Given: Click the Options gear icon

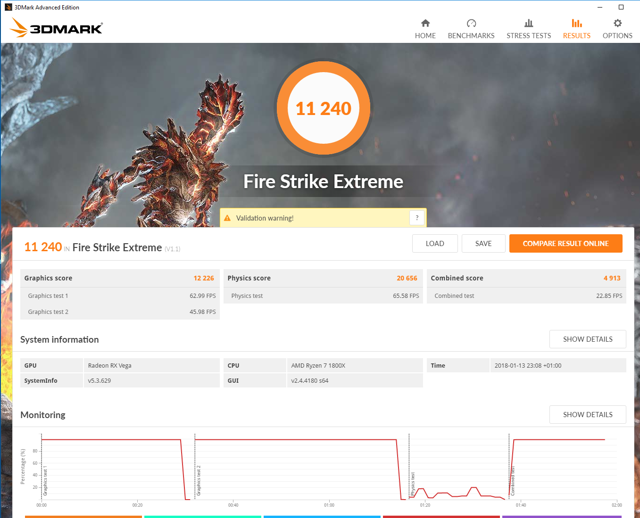Looking at the screenshot, I should coord(617,23).
